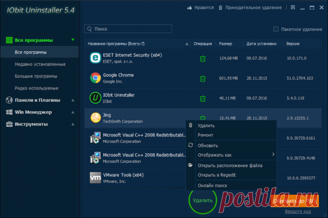Select the Google Chrome program name
Image resolution: width=328 pixels, height=218 pixels.
pos(118,75)
